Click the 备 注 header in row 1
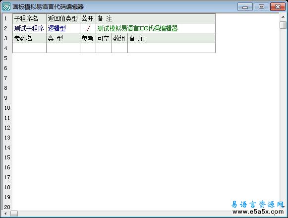Screen dimensions: 288x218 pyautogui.click(x=156, y=18)
